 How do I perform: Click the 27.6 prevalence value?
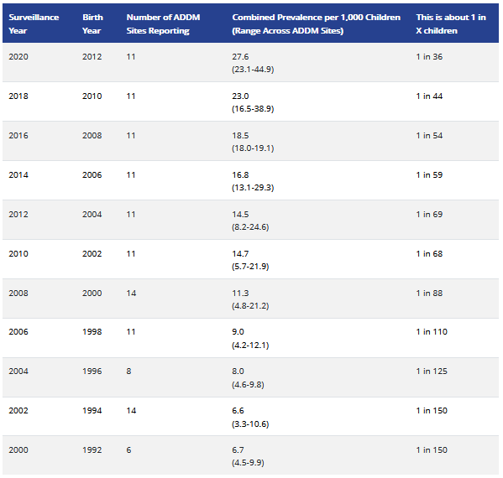240,57
